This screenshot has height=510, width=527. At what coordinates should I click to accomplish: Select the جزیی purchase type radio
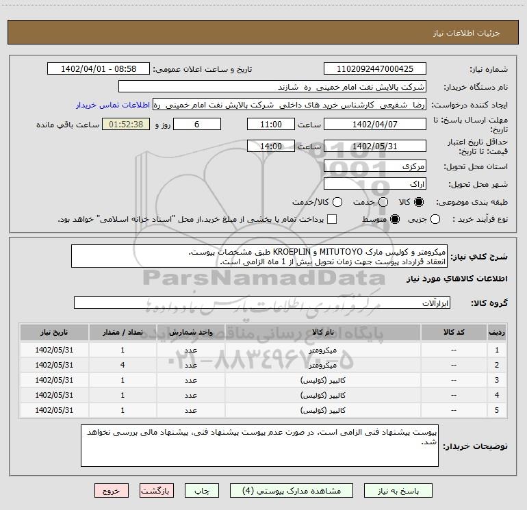435,219
